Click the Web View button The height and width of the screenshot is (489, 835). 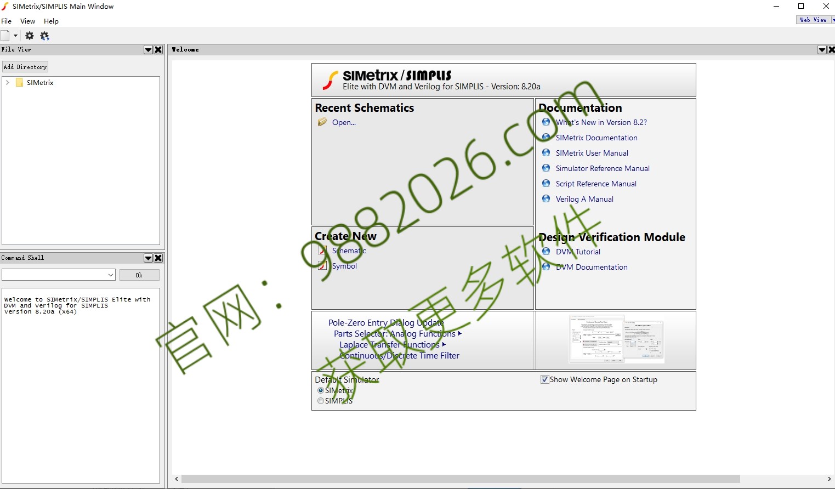click(813, 20)
